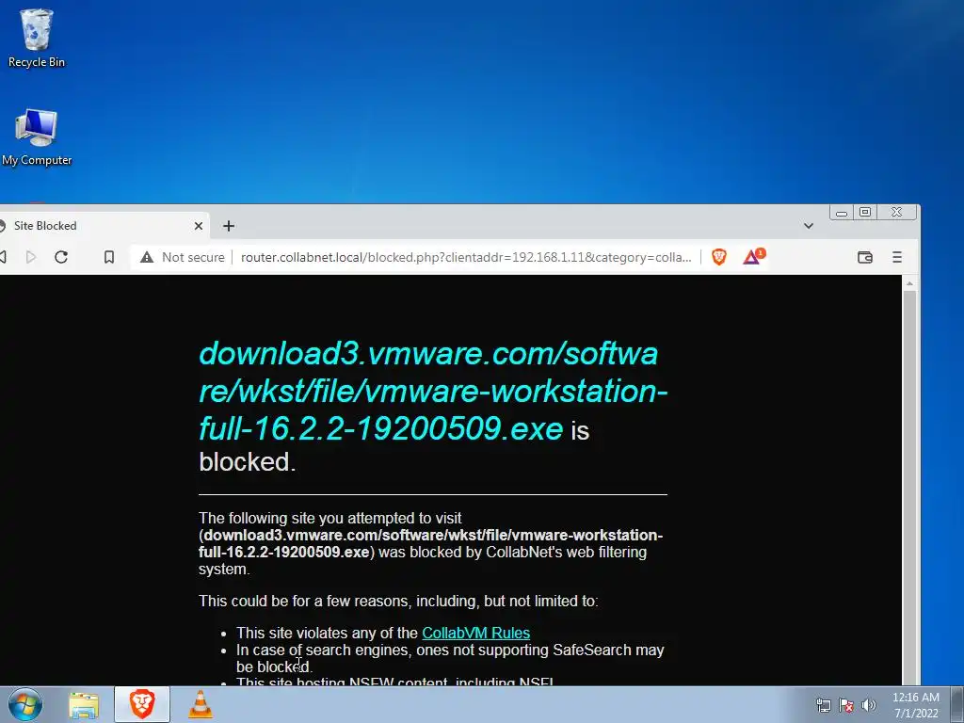Bookmark this page with the bookmark icon

tap(109, 257)
